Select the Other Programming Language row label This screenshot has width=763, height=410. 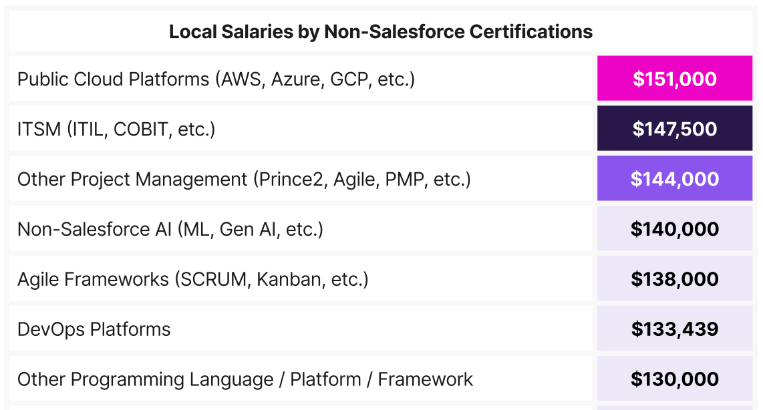point(245,379)
